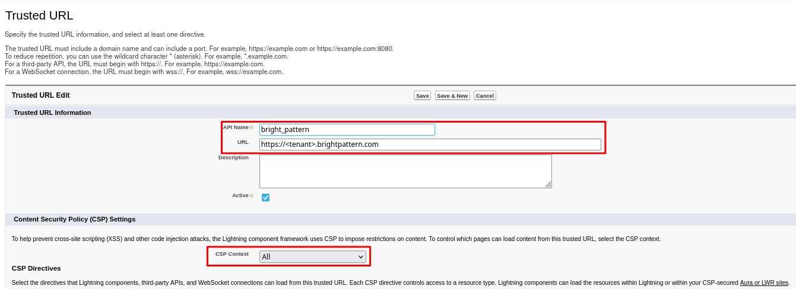The height and width of the screenshot is (289, 796).
Task: Click the Trusted URL page heading
Action: (x=39, y=16)
